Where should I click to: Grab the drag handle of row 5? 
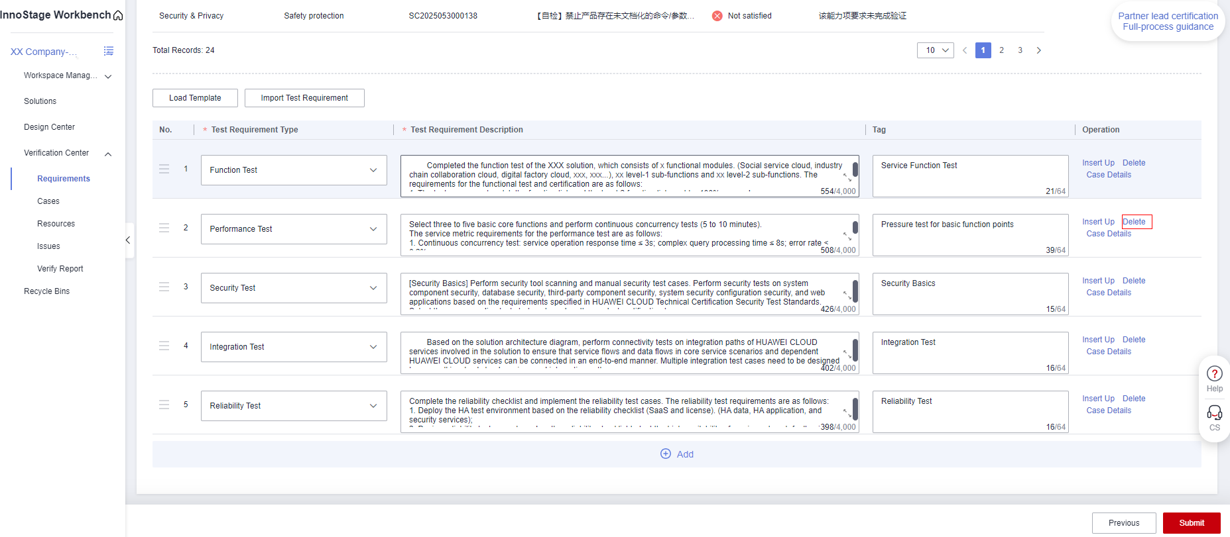click(164, 405)
